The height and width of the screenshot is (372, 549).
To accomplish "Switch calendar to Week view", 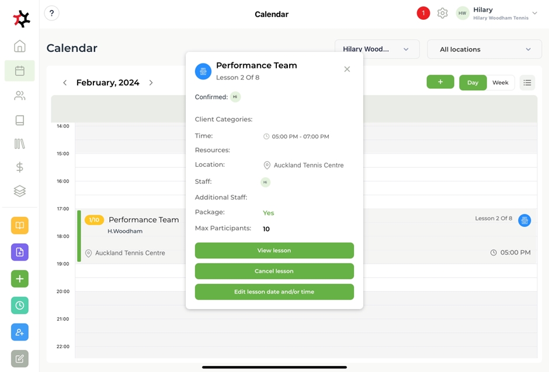I will (501, 83).
